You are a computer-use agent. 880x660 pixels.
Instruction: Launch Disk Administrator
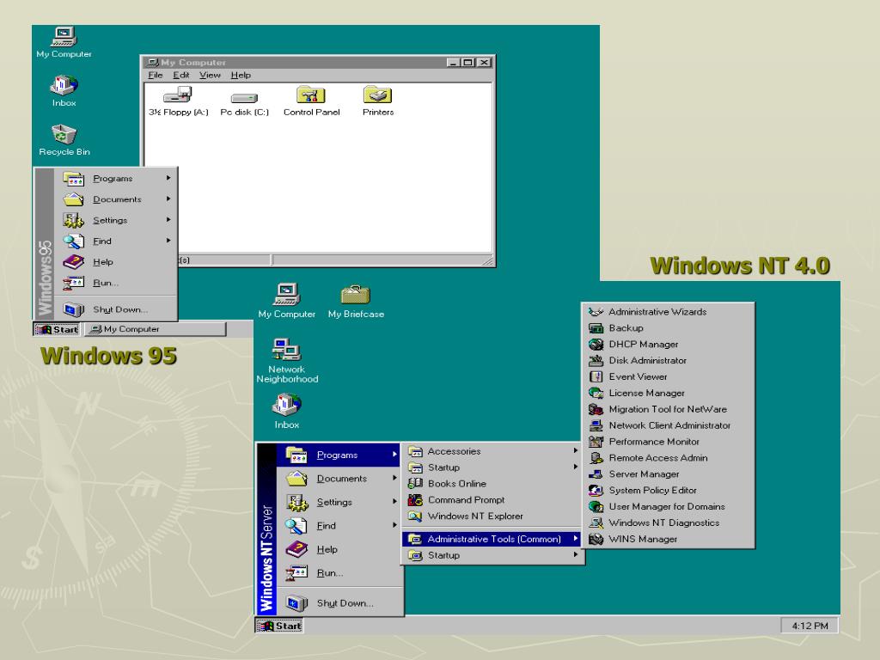pos(668,360)
